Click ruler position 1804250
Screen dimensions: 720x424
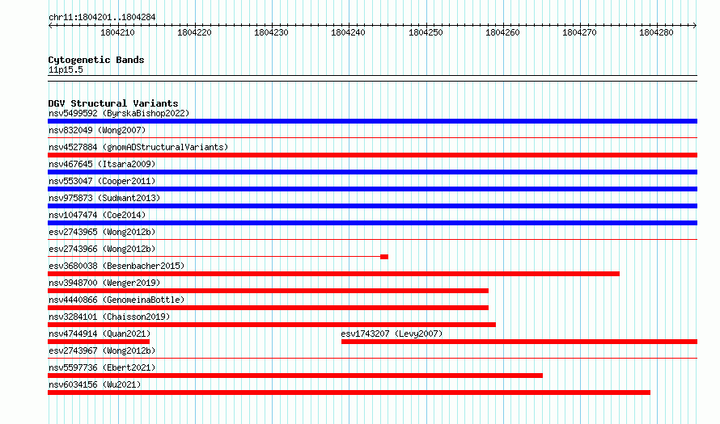click(x=426, y=32)
